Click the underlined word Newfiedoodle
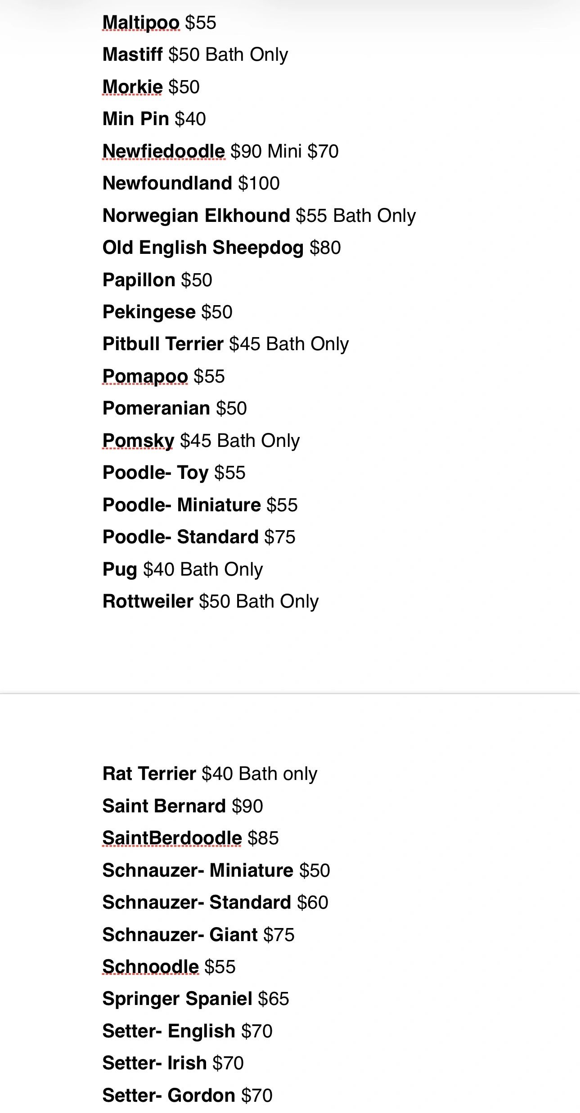Viewport: 580px width, 1113px height. point(163,151)
